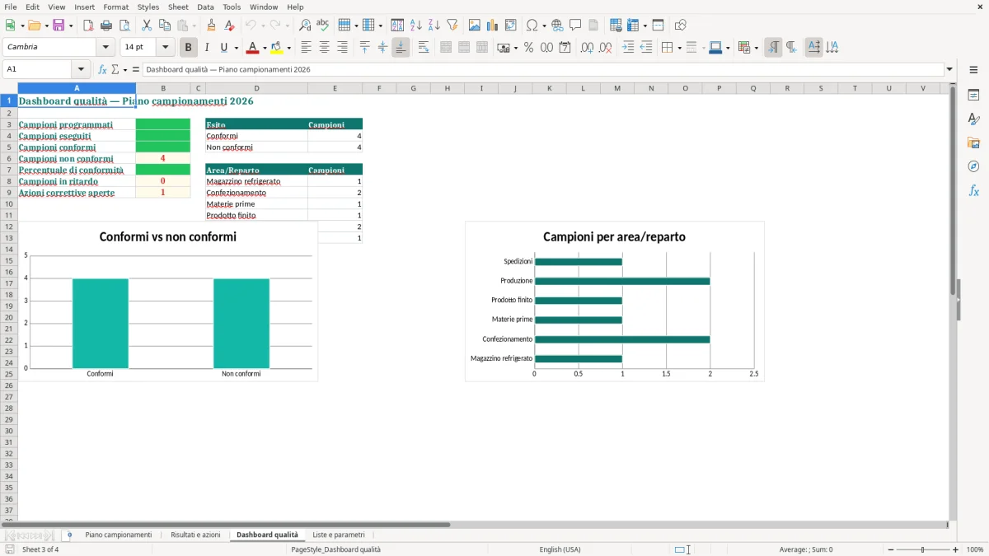Open the Background Color dropdown arrow
This screenshot has width=989, height=556.
pyautogui.click(x=288, y=48)
